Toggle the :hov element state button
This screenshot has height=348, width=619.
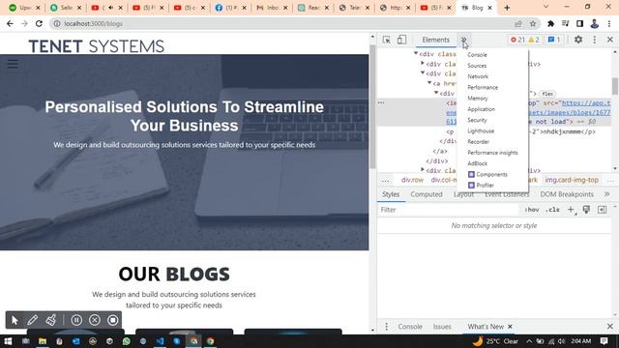(x=532, y=210)
